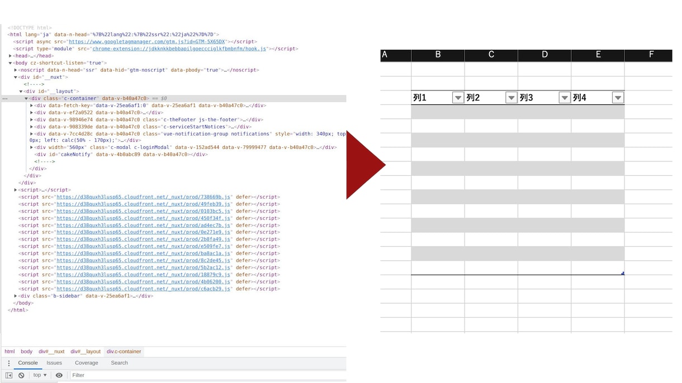
Task: Click into the console Filter field
Action: [207, 375]
